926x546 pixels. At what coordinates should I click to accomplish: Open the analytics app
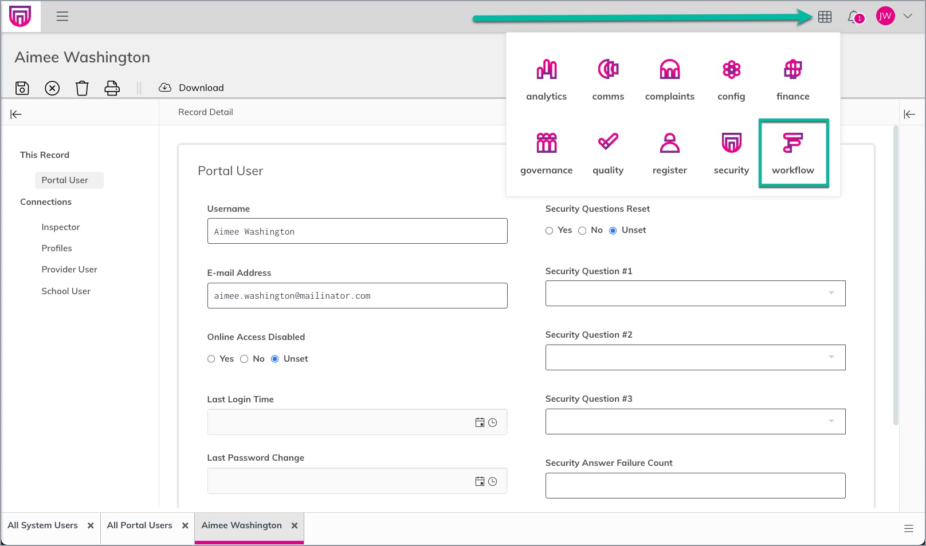(547, 80)
